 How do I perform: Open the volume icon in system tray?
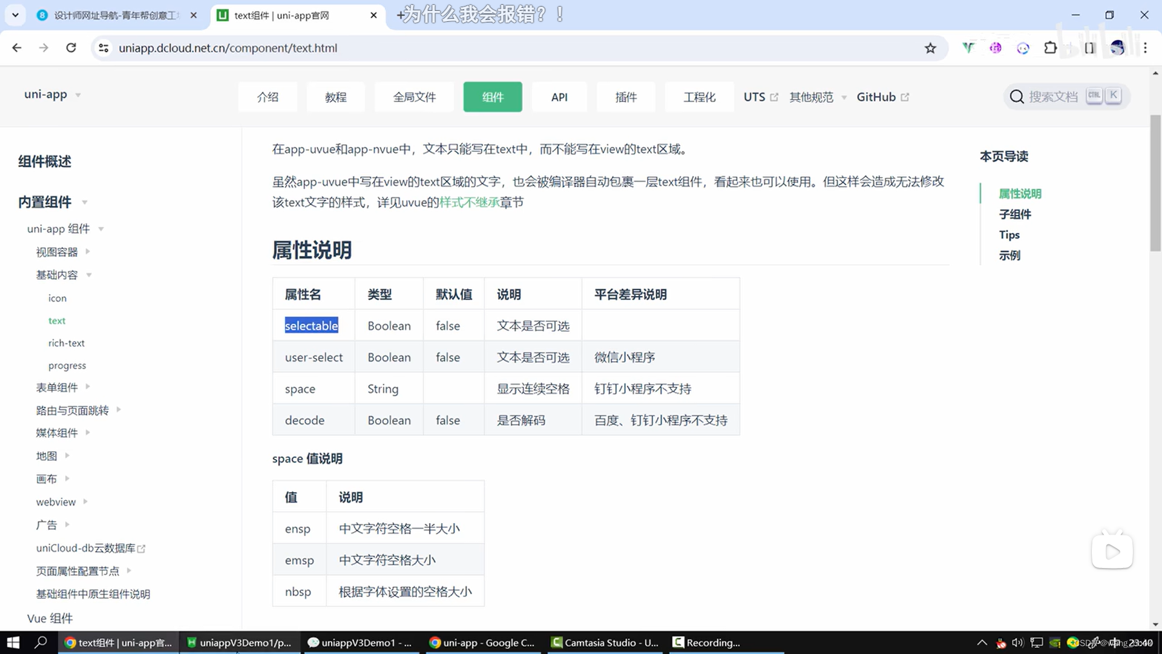(1017, 643)
